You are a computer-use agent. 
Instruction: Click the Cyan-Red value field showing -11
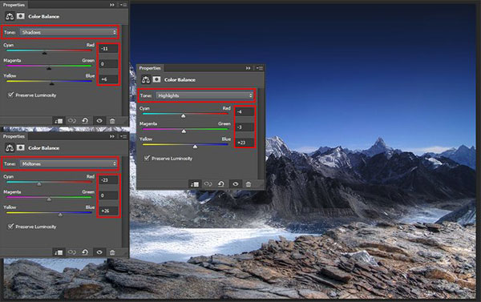click(x=108, y=48)
